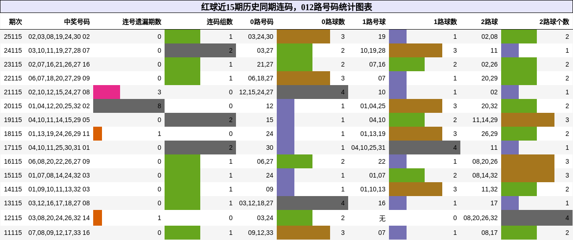Select period 20115 in the 期次 column
This screenshot has height=240, width=573.
click(13, 106)
